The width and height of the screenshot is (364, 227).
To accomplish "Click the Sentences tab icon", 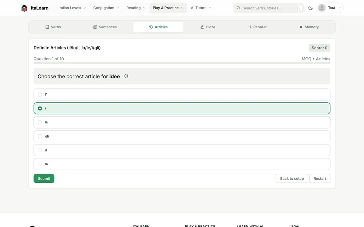I will point(95,27).
